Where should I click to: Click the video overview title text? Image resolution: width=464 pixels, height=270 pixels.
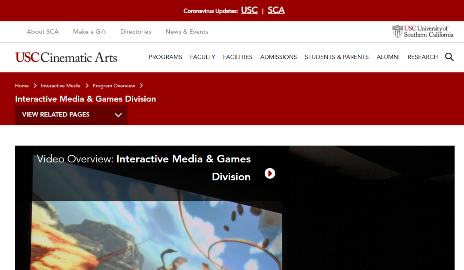pyautogui.click(x=144, y=168)
